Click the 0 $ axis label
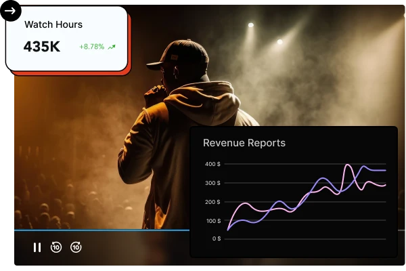Screen dimensions: 406x271 (217, 238)
